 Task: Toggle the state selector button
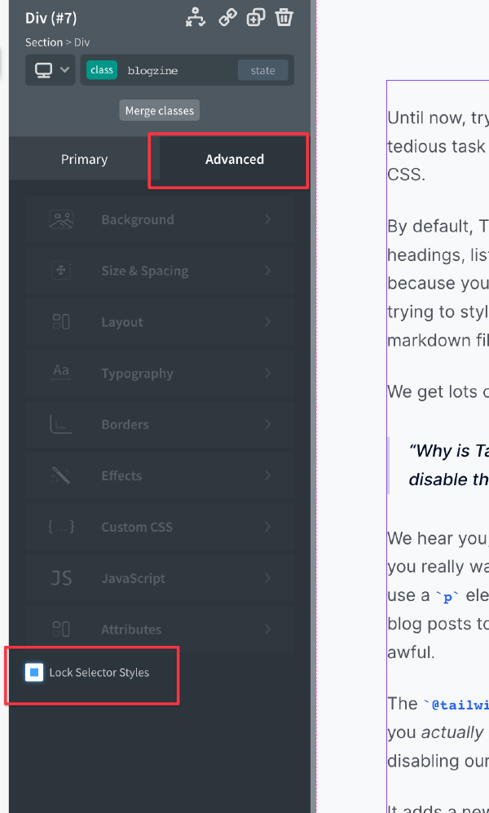click(x=262, y=70)
